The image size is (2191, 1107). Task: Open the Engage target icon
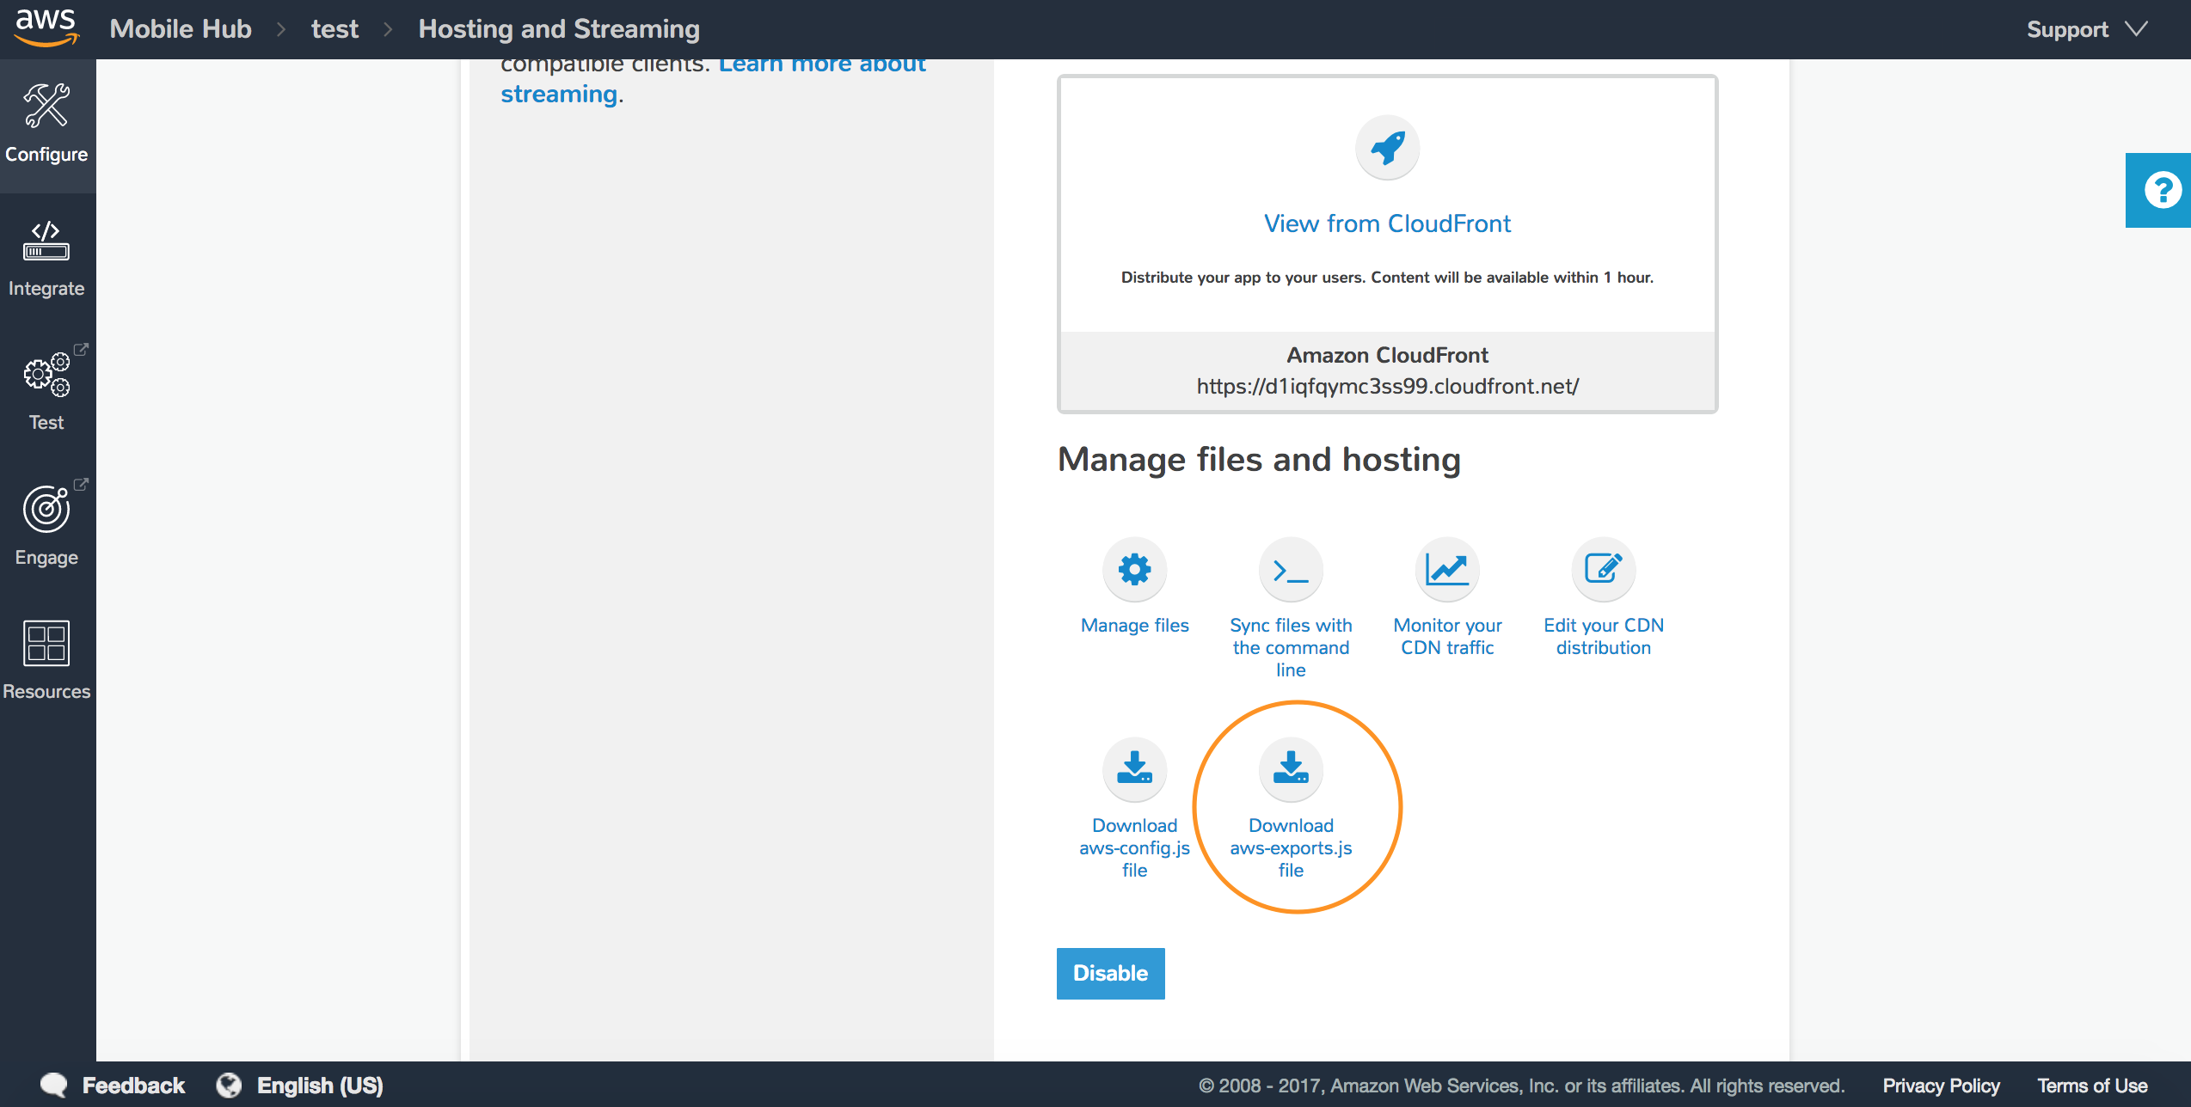click(46, 509)
